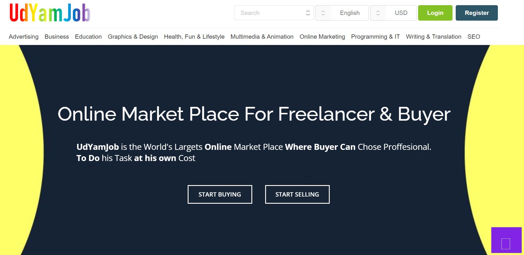Open the Programming & IT category
The image size is (524, 255).
tap(375, 37)
